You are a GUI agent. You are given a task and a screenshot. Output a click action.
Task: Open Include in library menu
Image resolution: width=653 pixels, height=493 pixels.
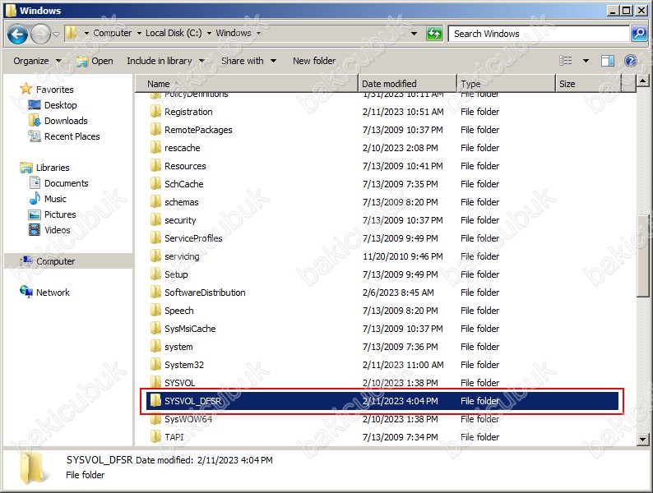pos(165,61)
